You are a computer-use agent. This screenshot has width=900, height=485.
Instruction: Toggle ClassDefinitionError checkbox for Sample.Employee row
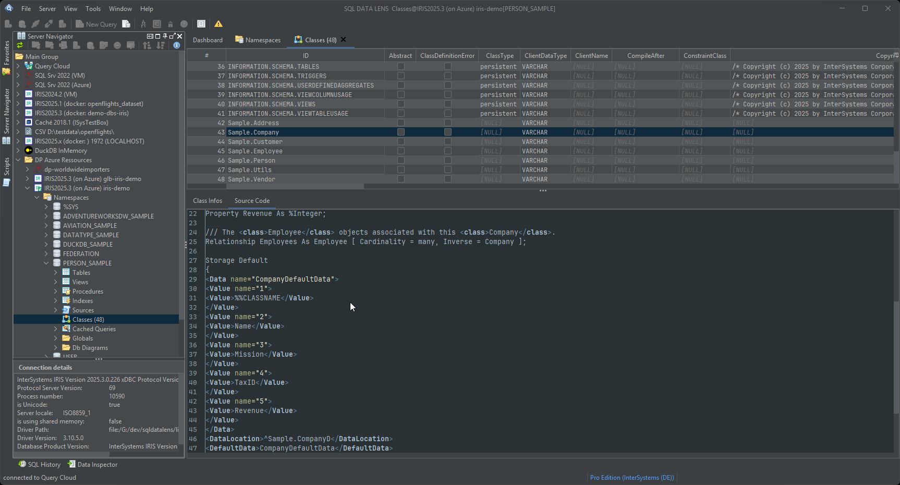447,151
